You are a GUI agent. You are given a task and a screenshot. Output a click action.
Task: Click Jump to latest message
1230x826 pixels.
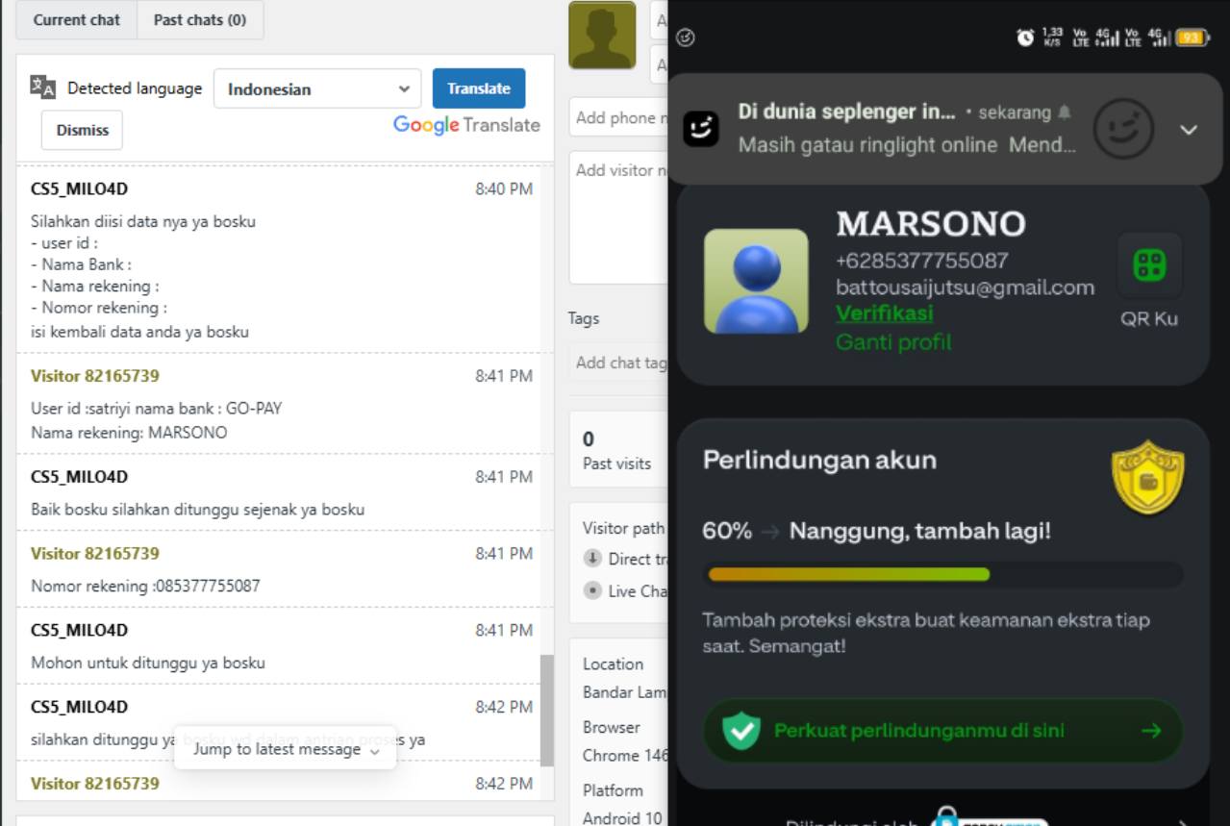pos(286,749)
